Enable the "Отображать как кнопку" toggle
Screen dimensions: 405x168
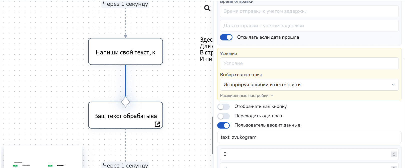click(223, 107)
